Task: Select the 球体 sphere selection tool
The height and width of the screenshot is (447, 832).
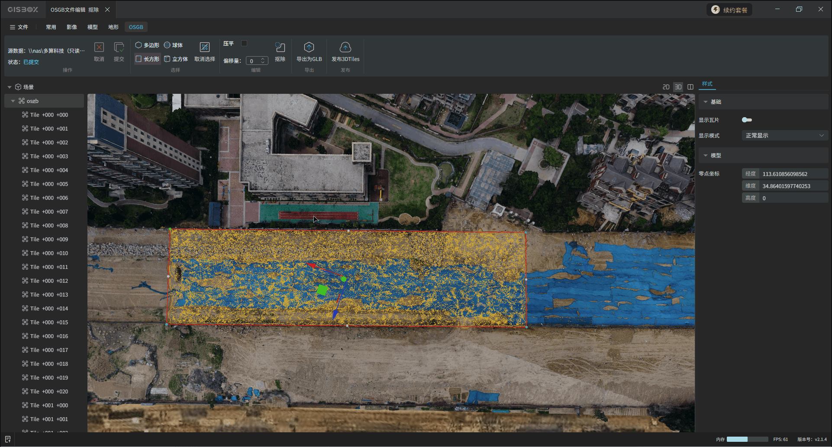Action: tap(173, 45)
